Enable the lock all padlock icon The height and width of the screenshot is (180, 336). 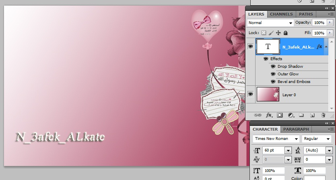[x=285, y=33]
